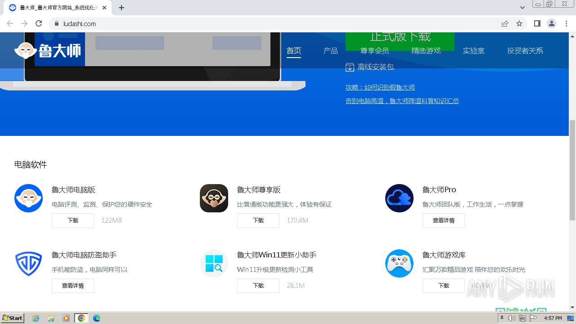Click the padlock site info icon

click(57, 23)
